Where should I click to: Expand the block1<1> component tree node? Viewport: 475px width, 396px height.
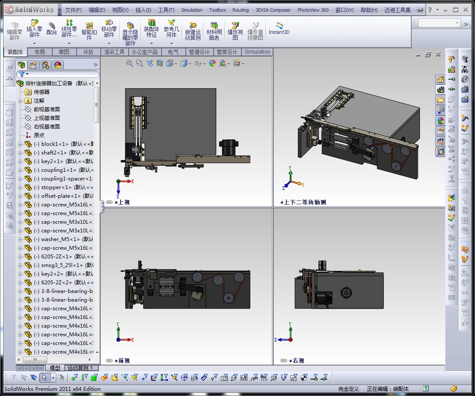pos(20,144)
